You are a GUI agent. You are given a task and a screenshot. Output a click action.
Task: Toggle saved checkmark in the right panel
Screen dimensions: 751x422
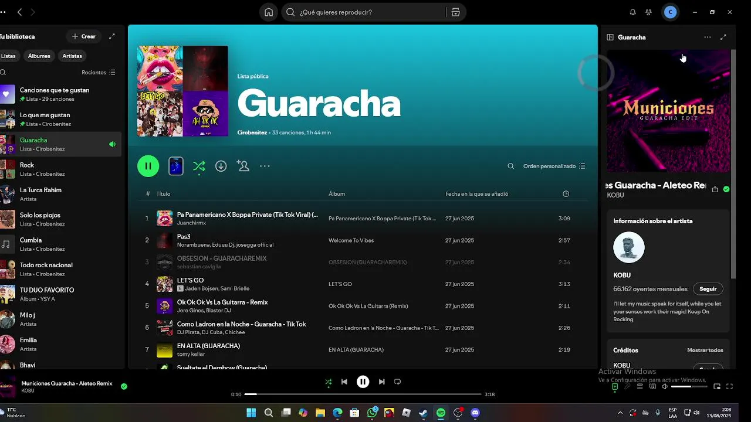(x=726, y=189)
